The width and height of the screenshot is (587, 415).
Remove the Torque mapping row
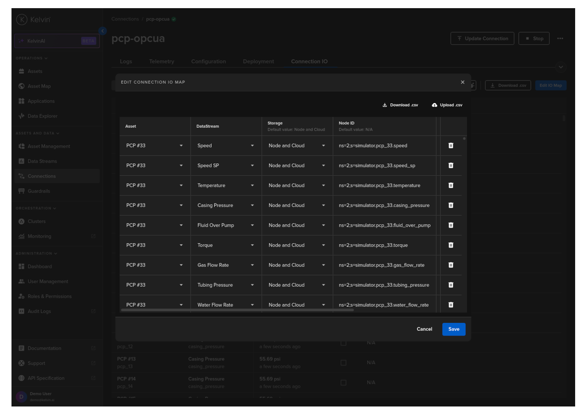(x=451, y=245)
